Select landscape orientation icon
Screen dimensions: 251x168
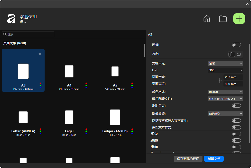[x=239, y=54]
